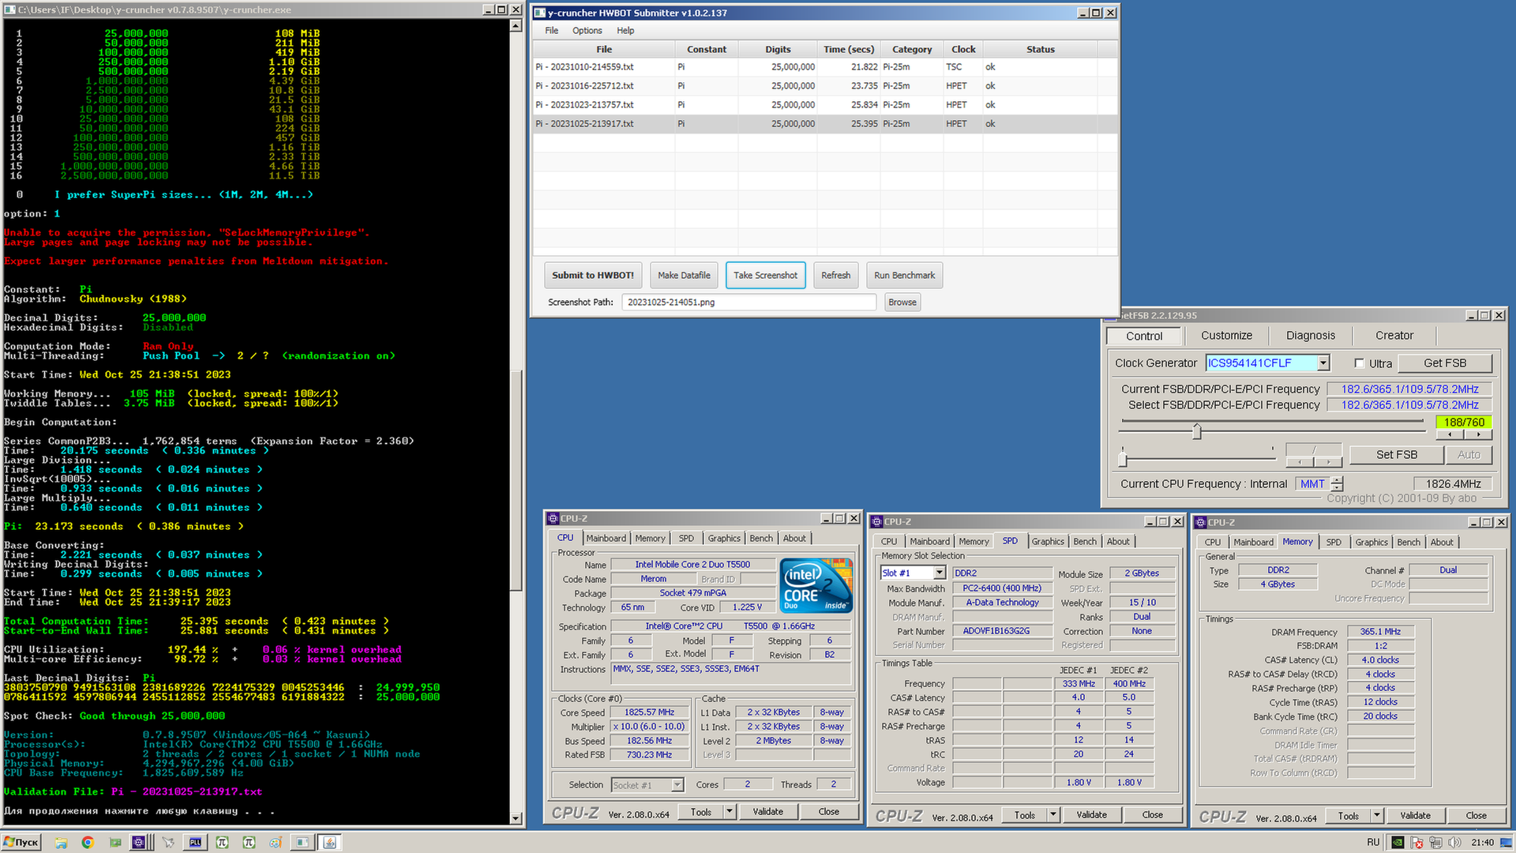The height and width of the screenshot is (853, 1516).
Task: Enable the Ultra checkbox in SetFSB
Action: 1360,363
